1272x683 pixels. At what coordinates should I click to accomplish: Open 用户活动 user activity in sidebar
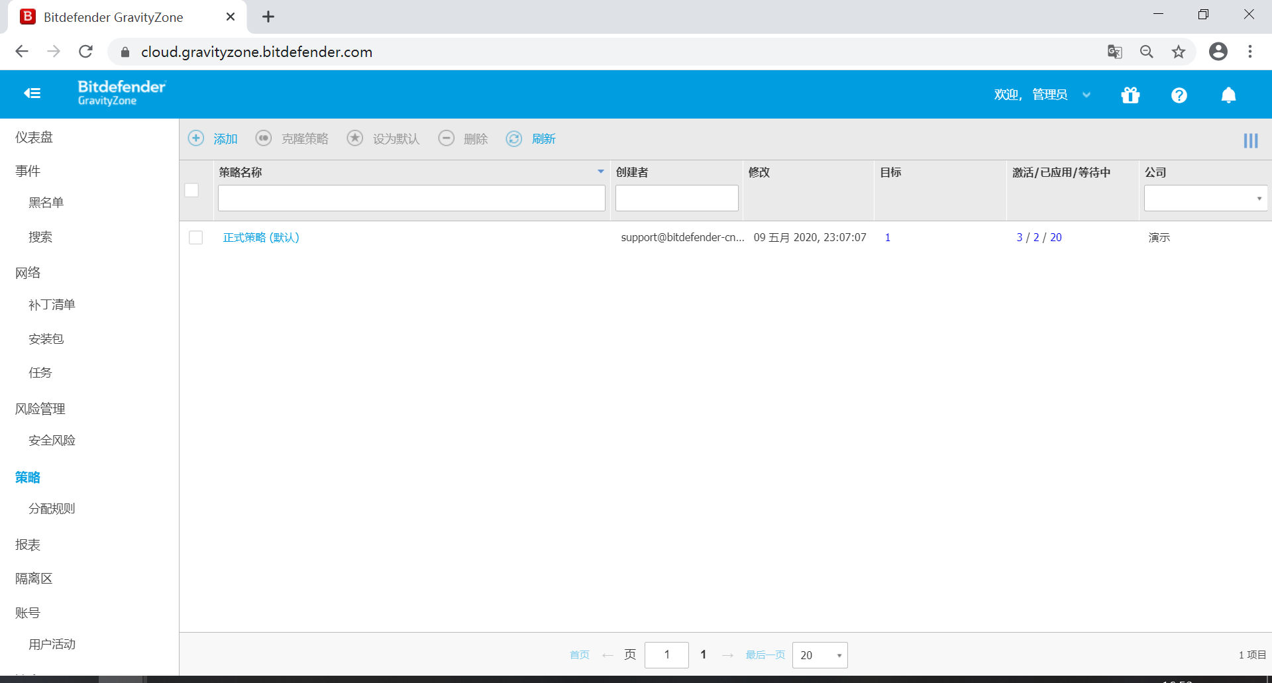tap(52, 644)
